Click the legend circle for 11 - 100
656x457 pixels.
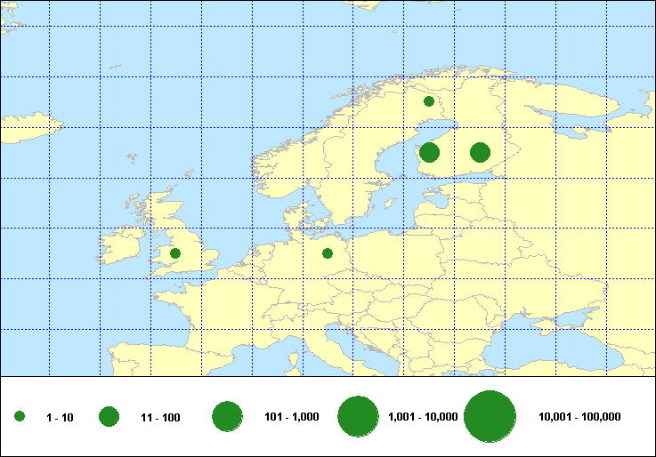(109, 416)
